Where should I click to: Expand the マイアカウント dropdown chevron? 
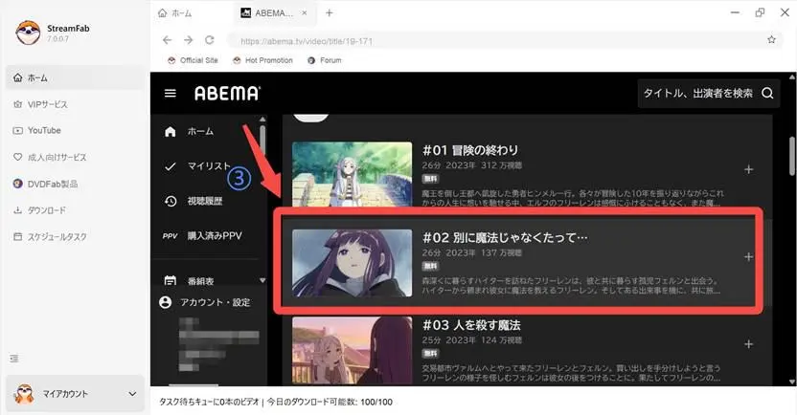tap(132, 394)
